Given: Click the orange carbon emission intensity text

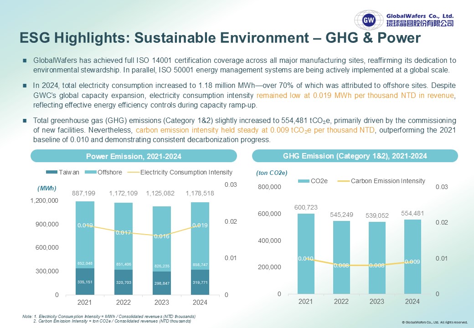Looking at the screenshot, I should coord(255,130).
